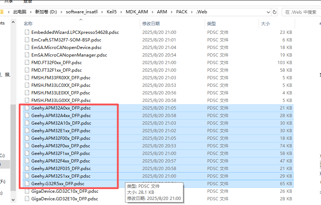Click the file icon of GigaDevice.GD32C10x_DFP.pdsc

[27, 191]
